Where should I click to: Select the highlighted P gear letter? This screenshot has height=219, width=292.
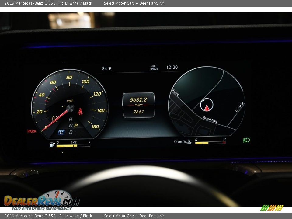pyautogui.click(x=76, y=126)
